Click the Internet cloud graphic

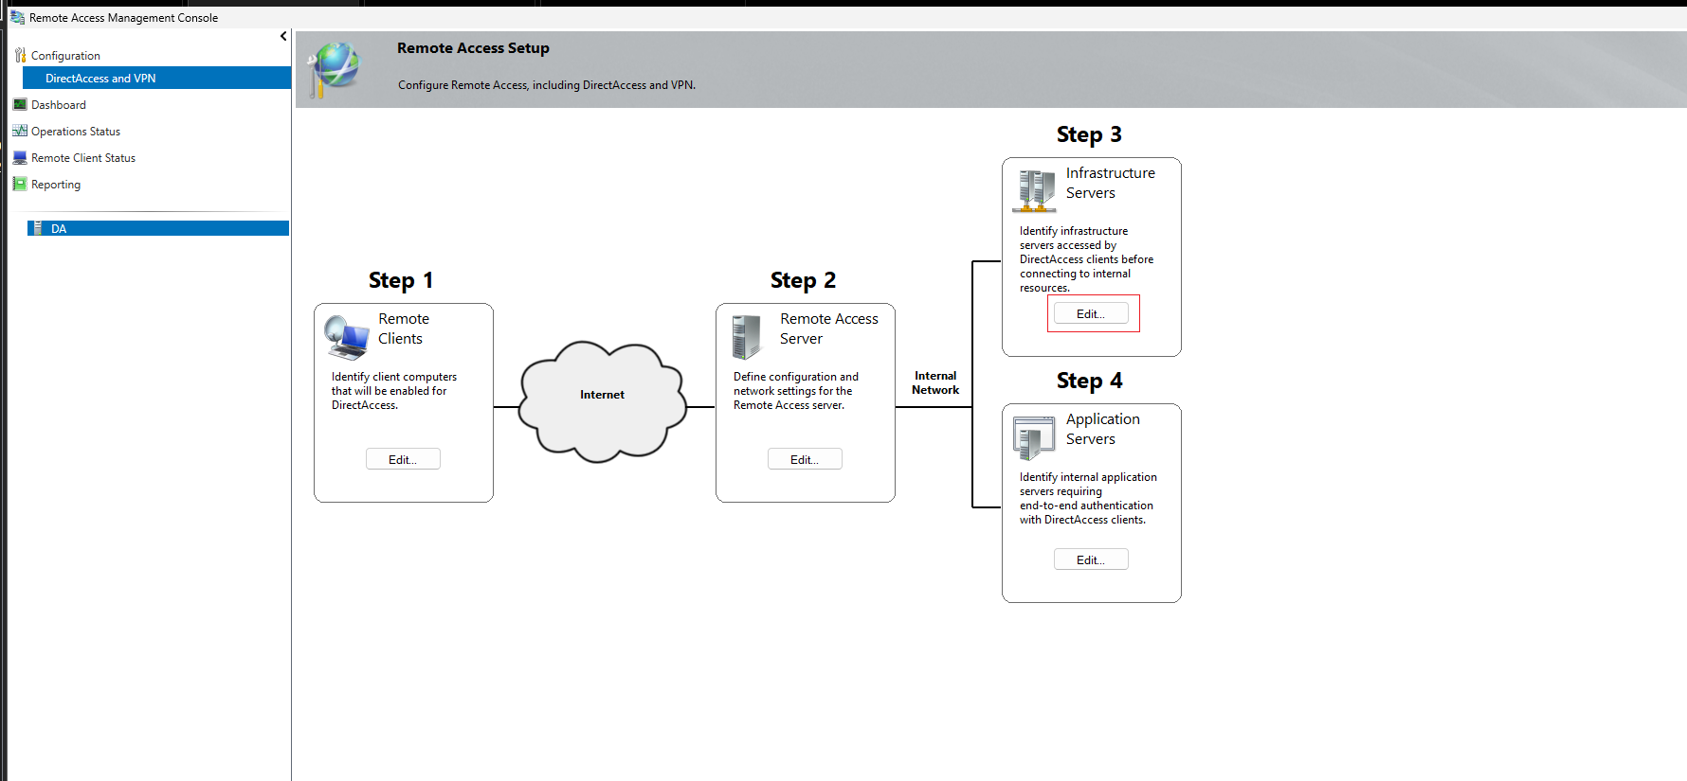[603, 401]
